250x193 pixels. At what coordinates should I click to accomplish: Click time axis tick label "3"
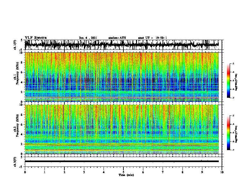[x=84, y=172]
